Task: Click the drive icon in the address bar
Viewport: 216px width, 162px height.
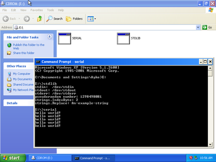Action: tap(16, 27)
